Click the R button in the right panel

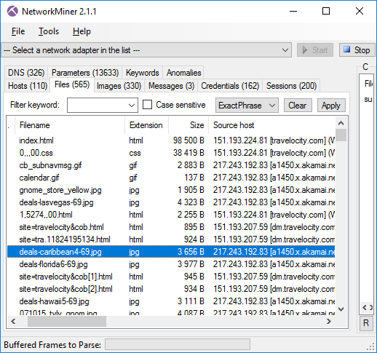(366, 323)
